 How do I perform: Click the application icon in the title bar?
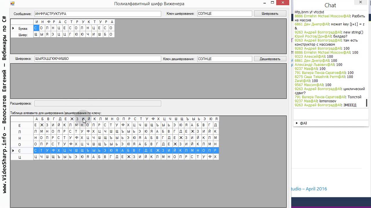tap(12, 3)
